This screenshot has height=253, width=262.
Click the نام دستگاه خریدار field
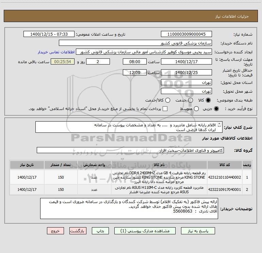(135, 43)
